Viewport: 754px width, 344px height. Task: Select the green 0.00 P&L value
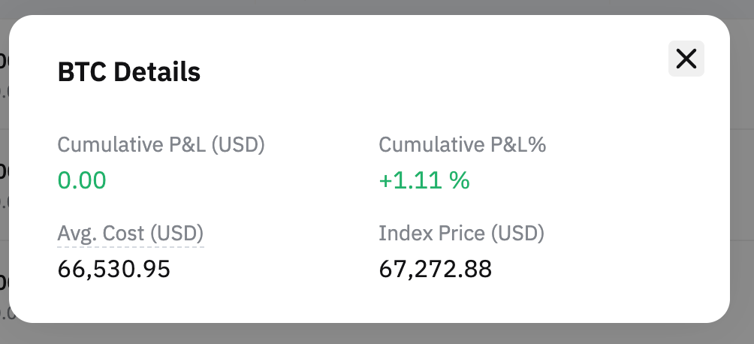tap(82, 180)
